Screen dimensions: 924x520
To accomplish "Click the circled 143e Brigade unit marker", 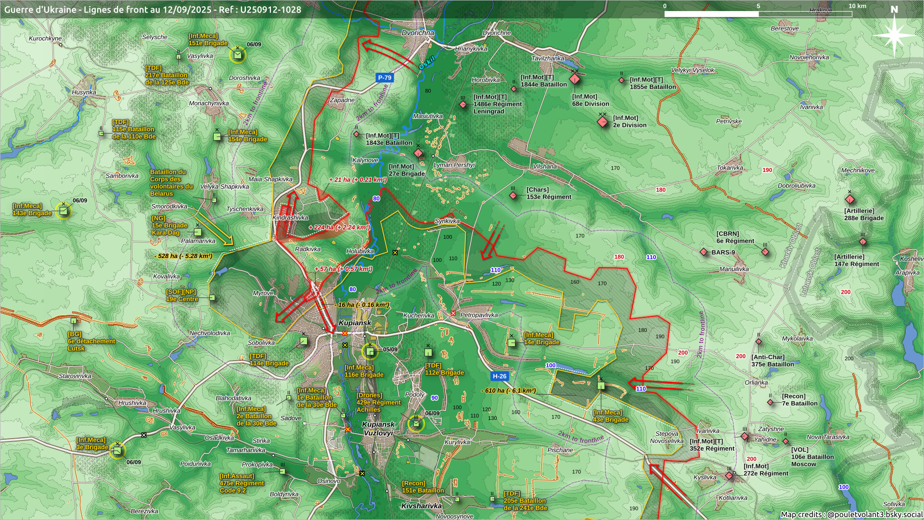I will [63, 211].
